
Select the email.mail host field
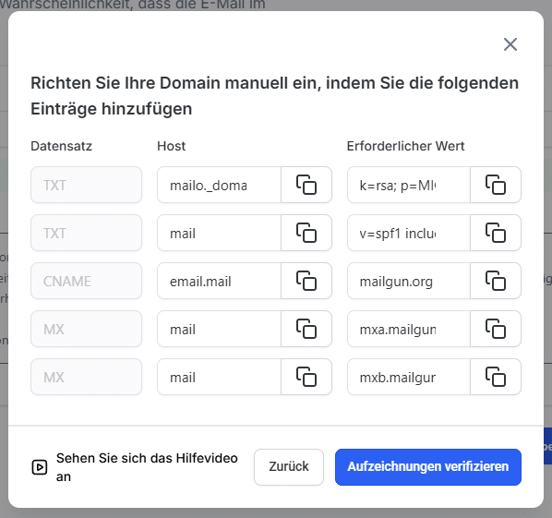[219, 281]
